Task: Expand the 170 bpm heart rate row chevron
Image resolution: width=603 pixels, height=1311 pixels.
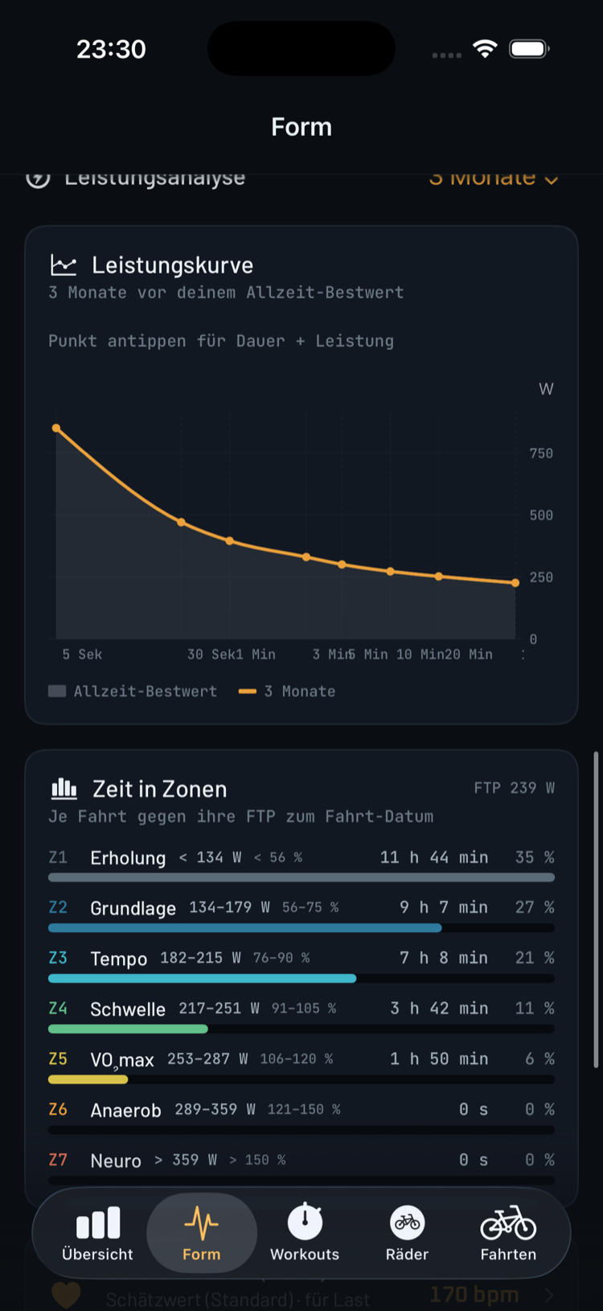Action: (x=549, y=1295)
